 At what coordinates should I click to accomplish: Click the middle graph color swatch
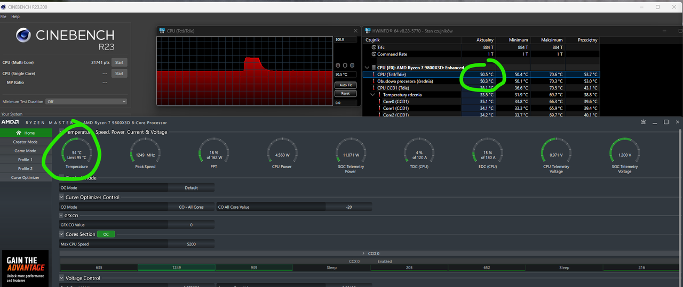pyautogui.click(x=345, y=65)
